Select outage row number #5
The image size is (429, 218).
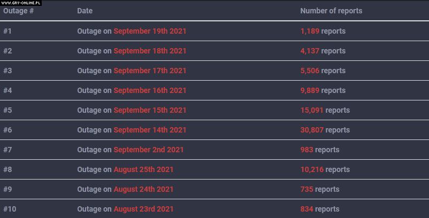tap(7, 110)
